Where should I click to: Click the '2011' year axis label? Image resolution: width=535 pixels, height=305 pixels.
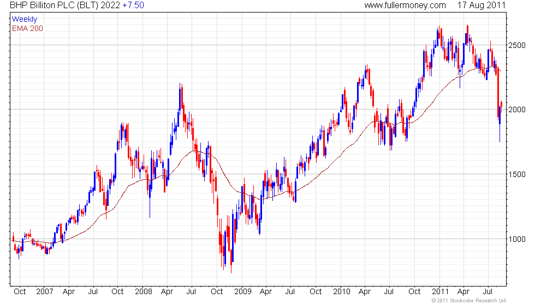click(440, 291)
